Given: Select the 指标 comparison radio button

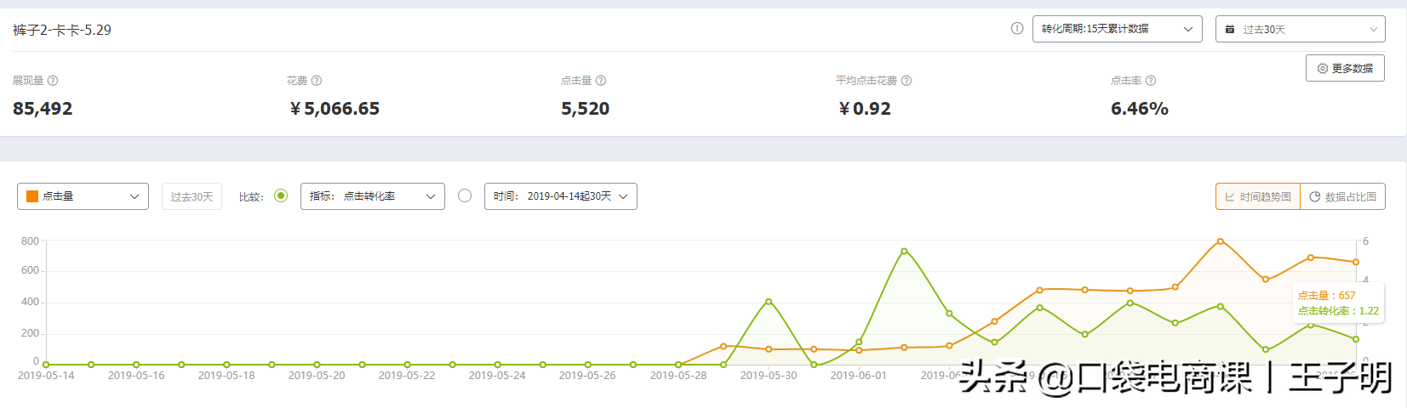Looking at the screenshot, I should point(281,195).
